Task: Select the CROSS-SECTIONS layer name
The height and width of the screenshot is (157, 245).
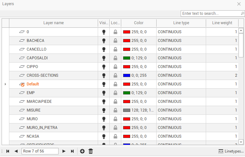Action: pos(42,75)
